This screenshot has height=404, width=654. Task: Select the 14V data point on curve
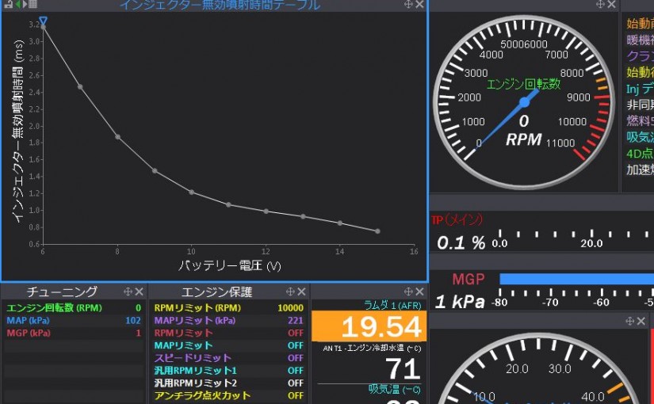pos(340,223)
